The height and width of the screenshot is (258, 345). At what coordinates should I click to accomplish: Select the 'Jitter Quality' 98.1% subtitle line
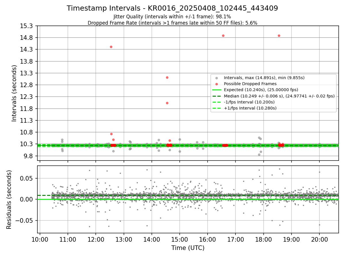click(x=172, y=17)
